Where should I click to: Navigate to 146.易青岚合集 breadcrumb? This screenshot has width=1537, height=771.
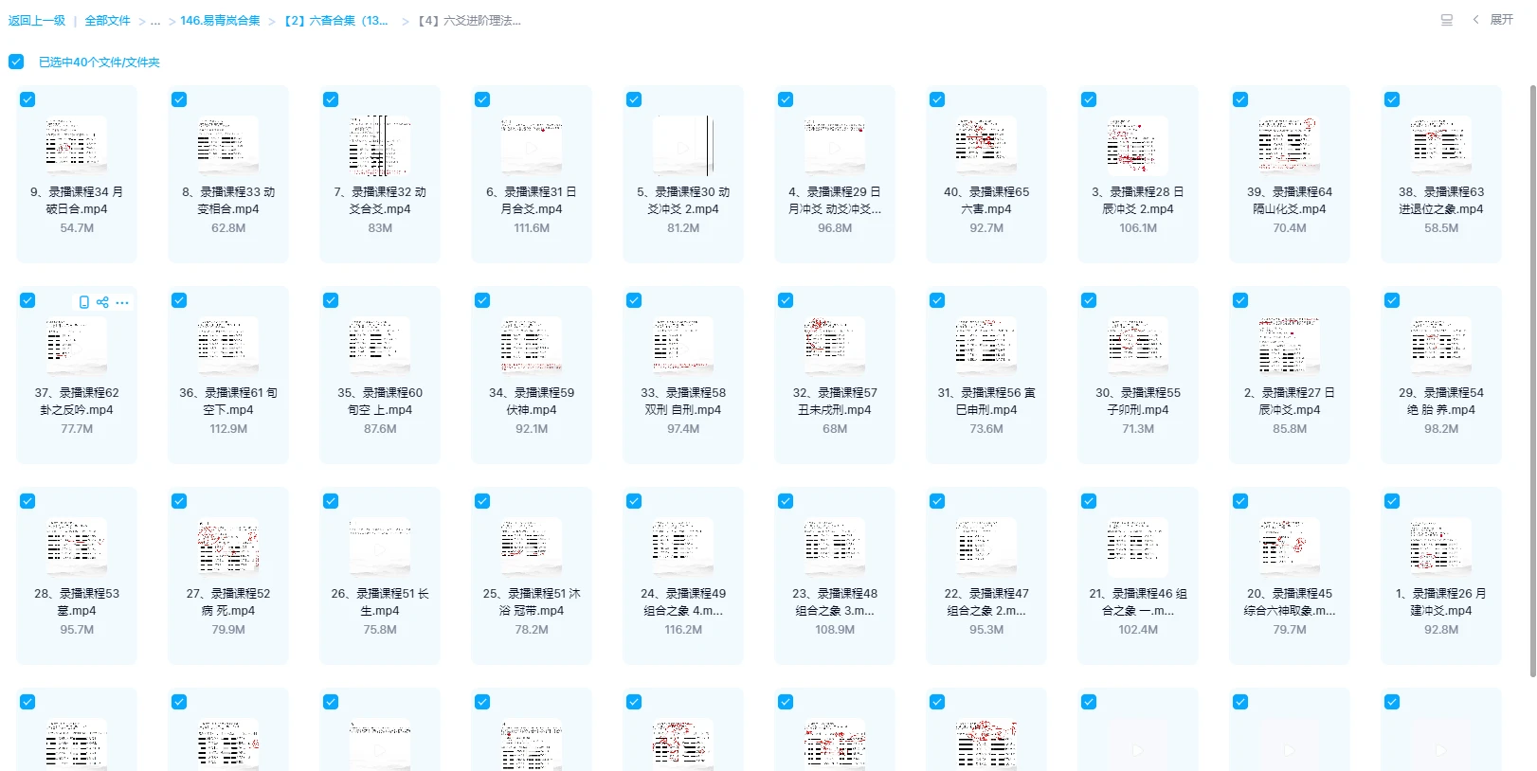pyautogui.click(x=220, y=21)
